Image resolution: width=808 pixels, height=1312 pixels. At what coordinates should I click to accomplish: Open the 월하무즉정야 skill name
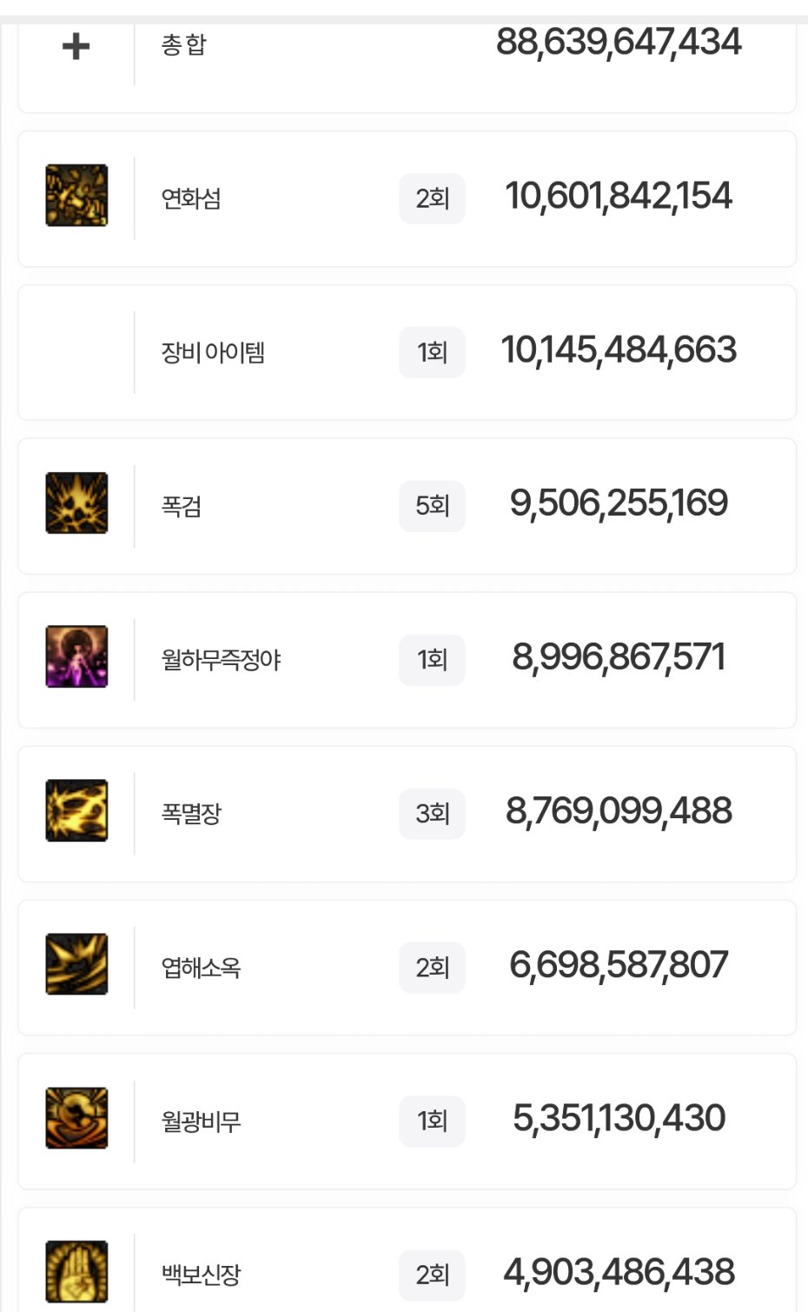[x=221, y=661]
